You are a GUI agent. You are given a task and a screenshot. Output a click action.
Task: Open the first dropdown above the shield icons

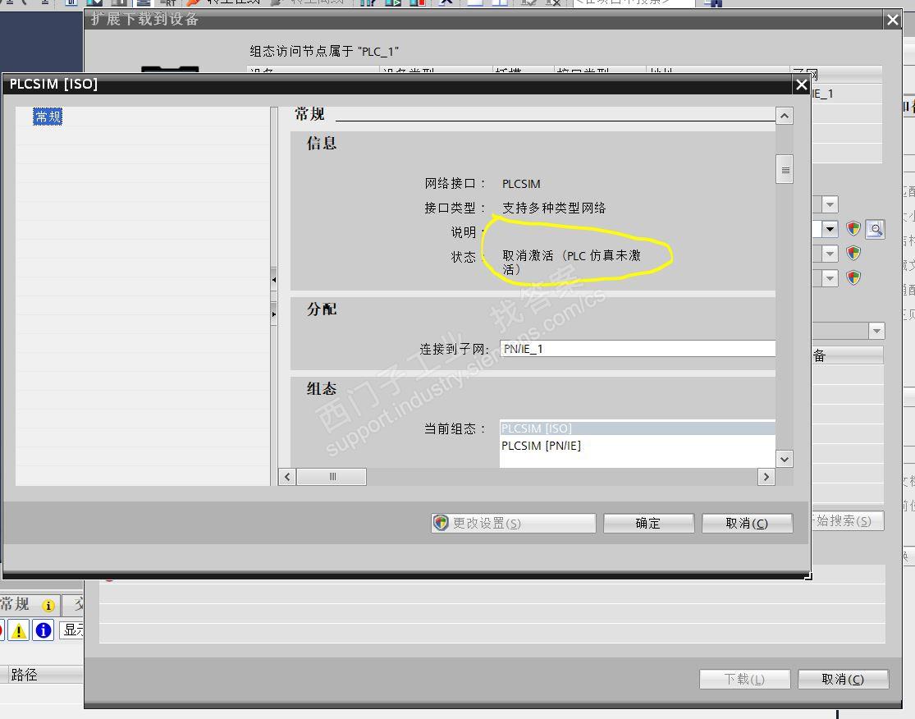(x=830, y=204)
